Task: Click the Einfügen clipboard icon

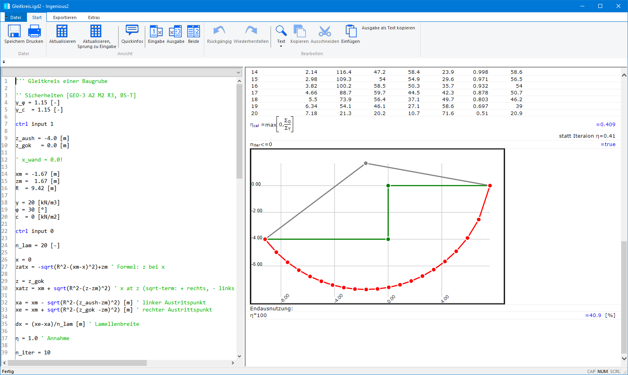Action: click(x=351, y=31)
